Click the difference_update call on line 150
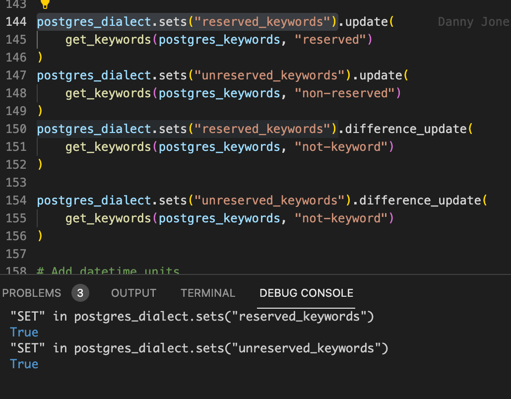Image resolution: width=511 pixels, height=399 pixels. 417,129
